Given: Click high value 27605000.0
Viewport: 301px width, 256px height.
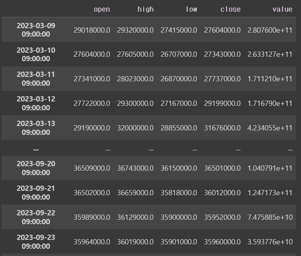Looking at the screenshot, I should pyautogui.click(x=135, y=54).
